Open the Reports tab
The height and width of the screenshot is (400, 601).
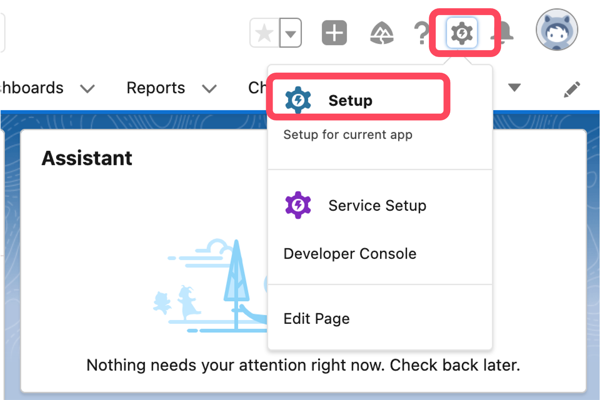pos(156,88)
